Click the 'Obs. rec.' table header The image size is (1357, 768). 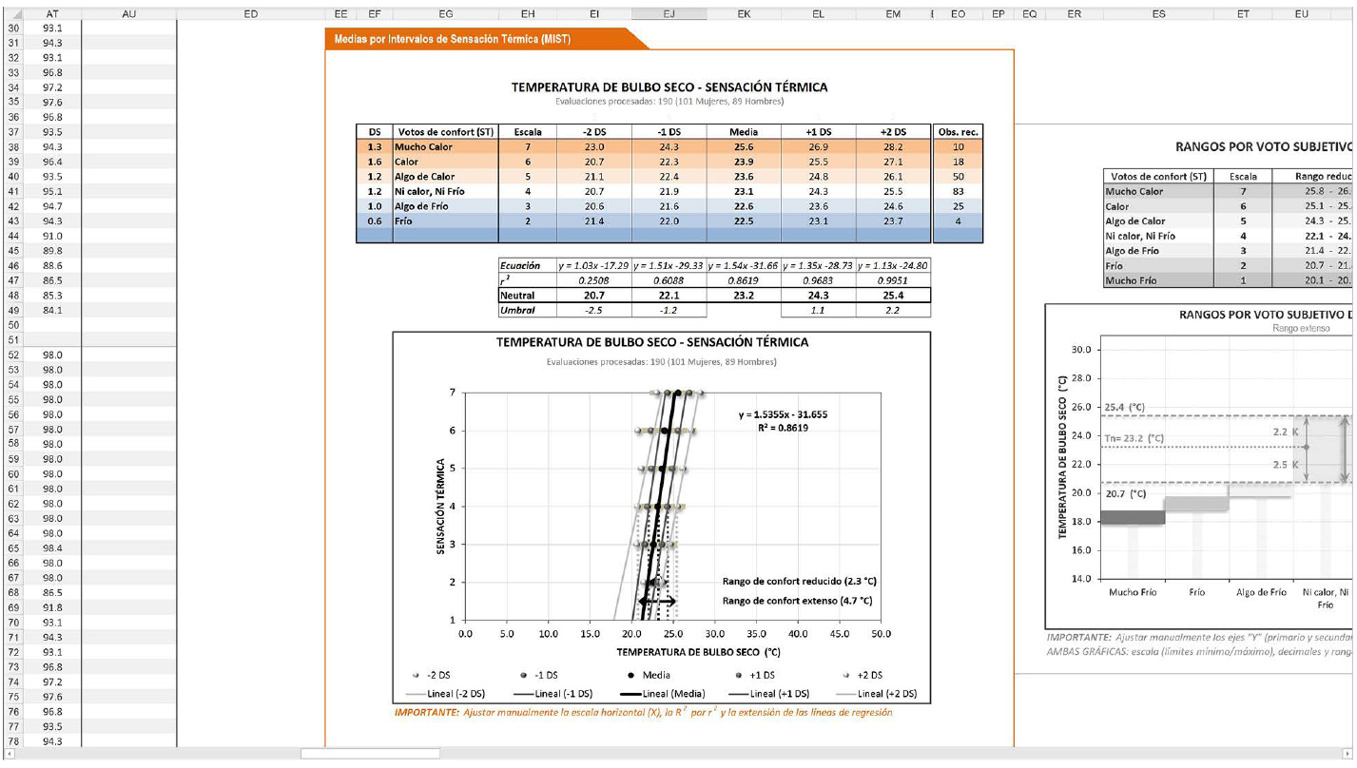[x=958, y=132]
